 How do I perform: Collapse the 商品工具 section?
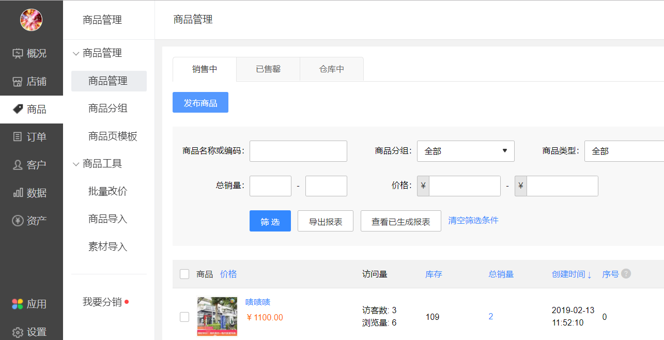[76, 164]
